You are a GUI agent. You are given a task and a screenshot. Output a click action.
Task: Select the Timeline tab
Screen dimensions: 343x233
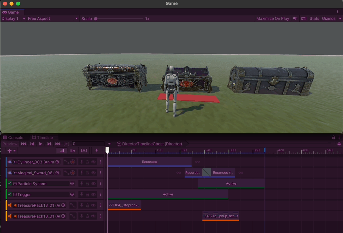[x=42, y=138]
